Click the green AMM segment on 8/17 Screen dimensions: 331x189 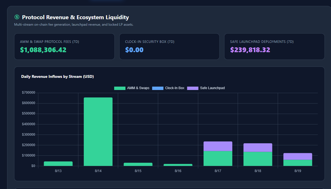(218, 159)
